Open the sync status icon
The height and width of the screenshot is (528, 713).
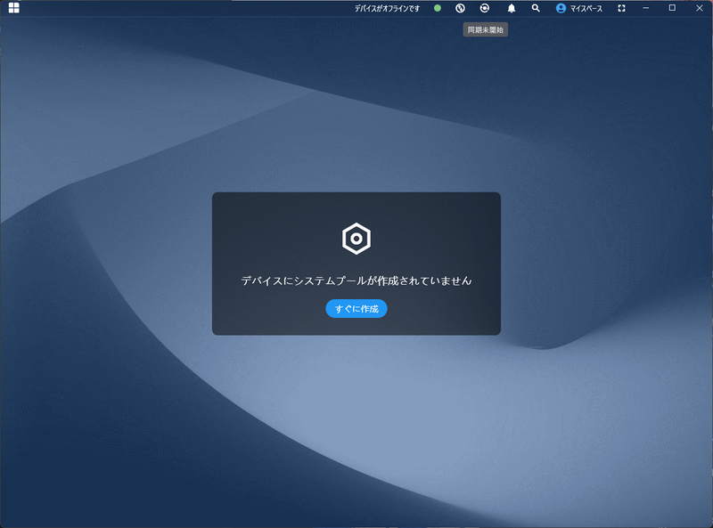click(485, 8)
